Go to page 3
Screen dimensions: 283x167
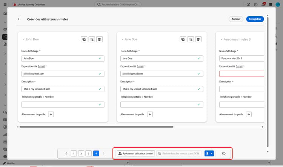[88, 153]
